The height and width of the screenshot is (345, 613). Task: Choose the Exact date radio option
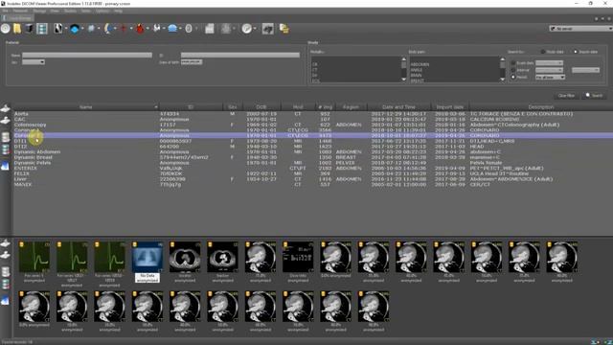pos(513,63)
